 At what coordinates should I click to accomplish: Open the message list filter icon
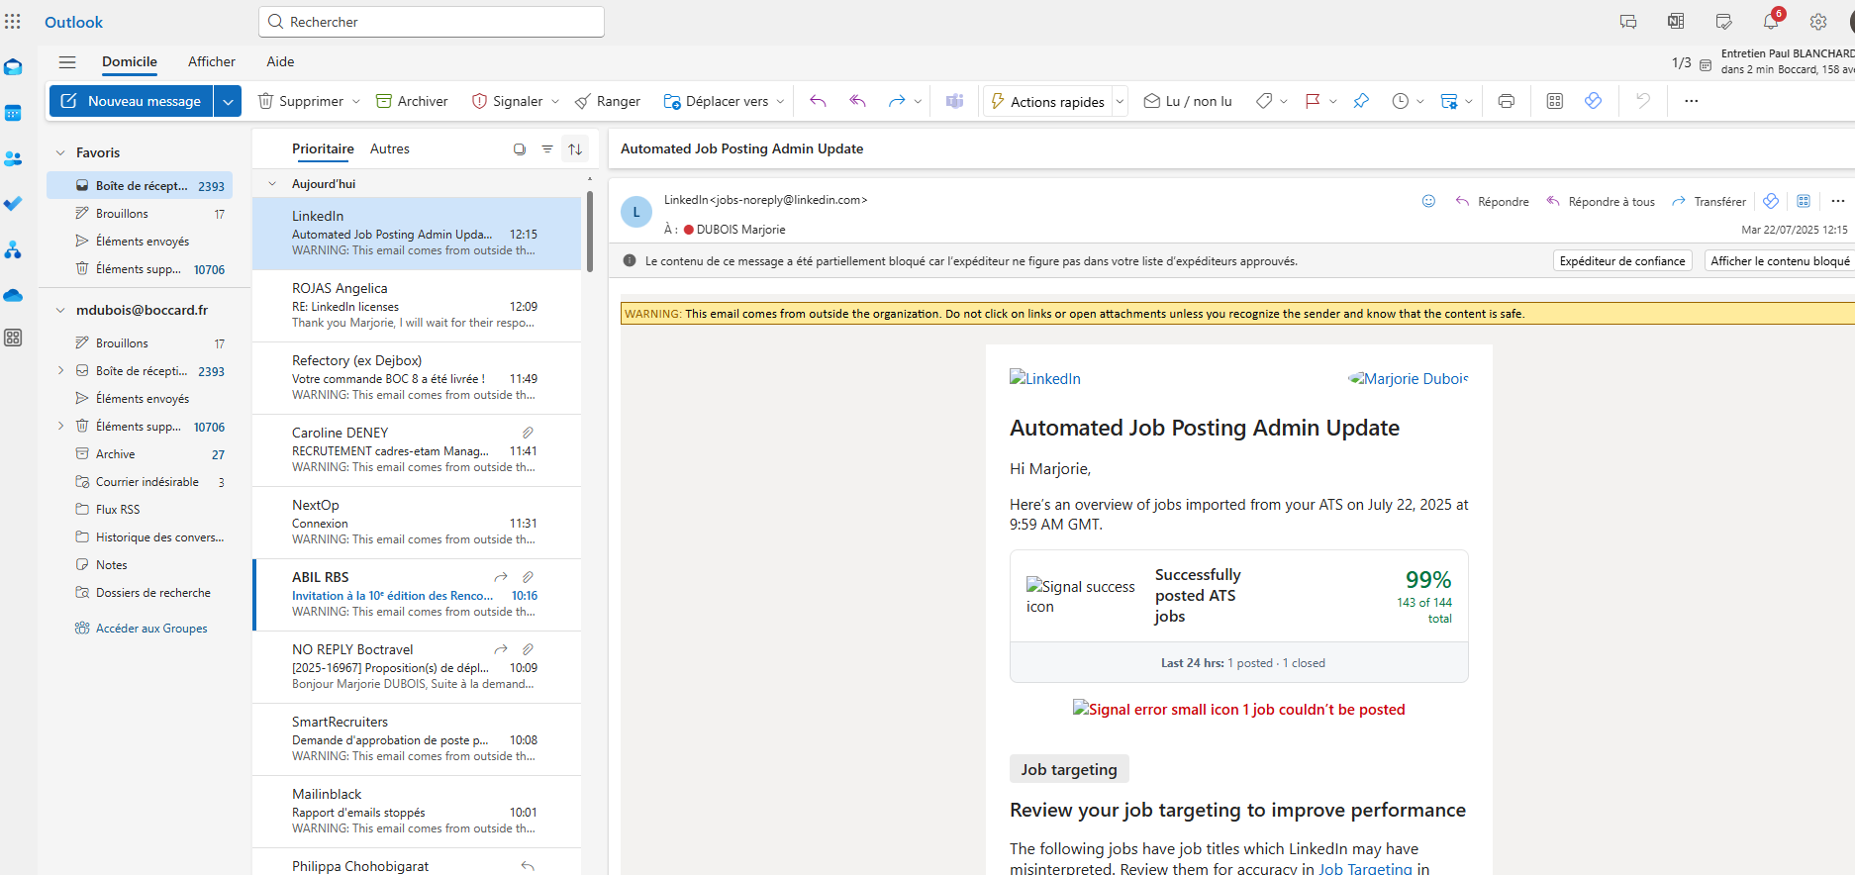(x=547, y=149)
